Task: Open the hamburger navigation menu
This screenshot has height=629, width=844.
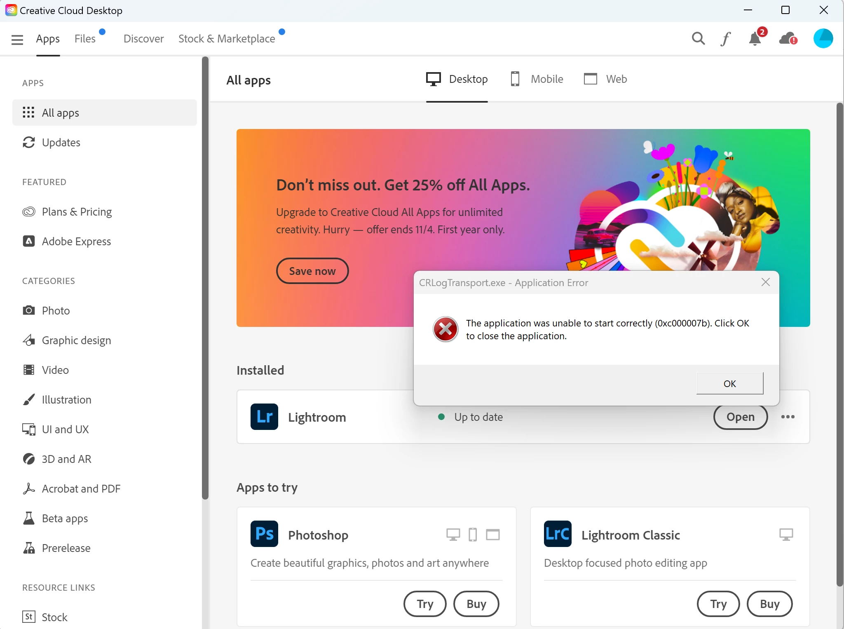Action: point(17,40)
